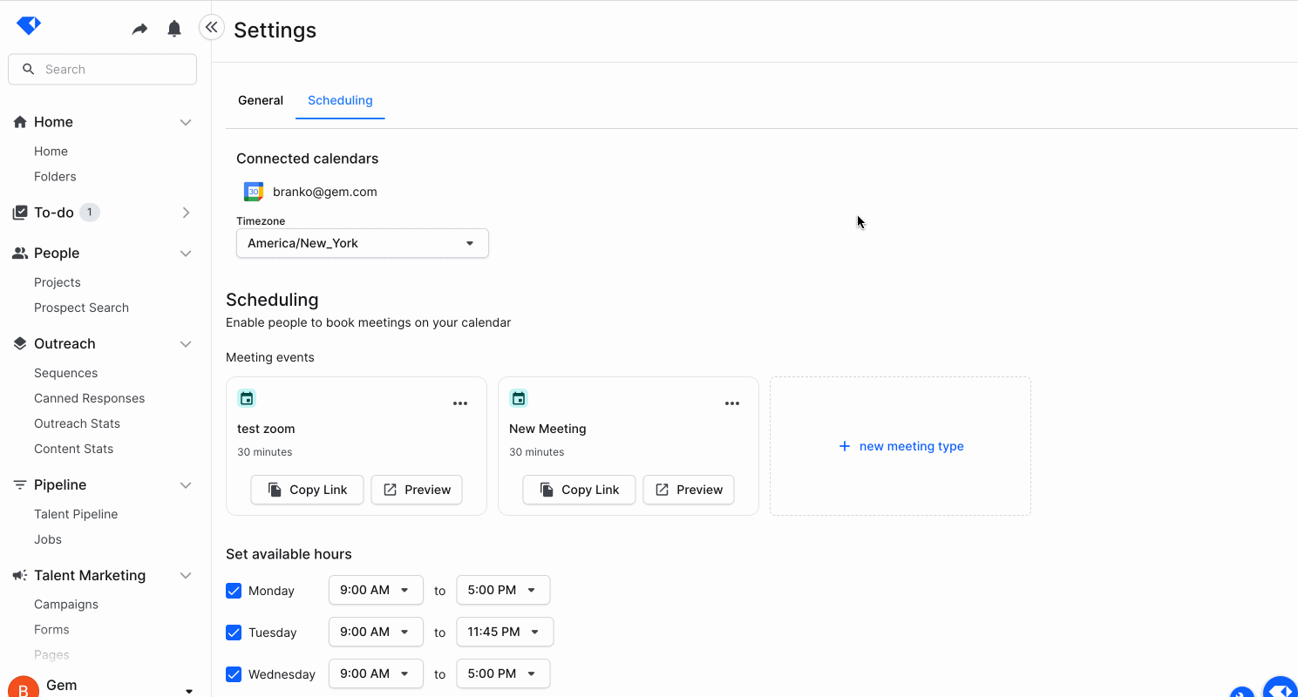
Task: Open three-dot menu on test zoom card
Action: tap(460, 403)
